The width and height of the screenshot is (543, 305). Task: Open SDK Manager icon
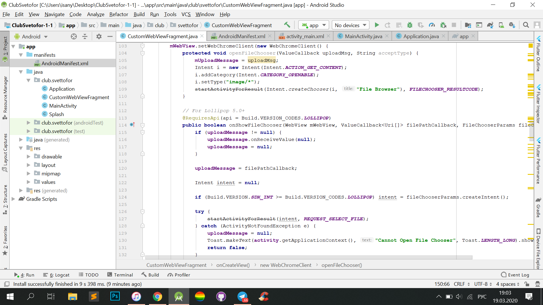coord(512,25)
